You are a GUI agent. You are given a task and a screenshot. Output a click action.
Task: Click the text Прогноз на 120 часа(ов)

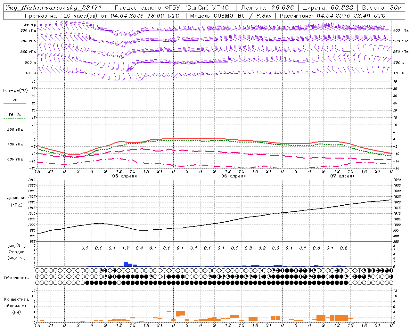61,16
